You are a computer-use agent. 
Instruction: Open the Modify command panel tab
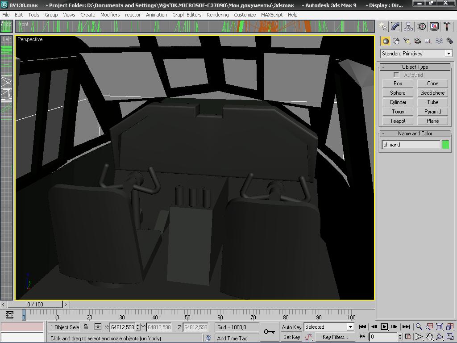395,27
